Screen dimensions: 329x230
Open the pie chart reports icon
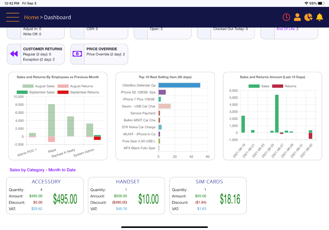(x=308, y=17)
